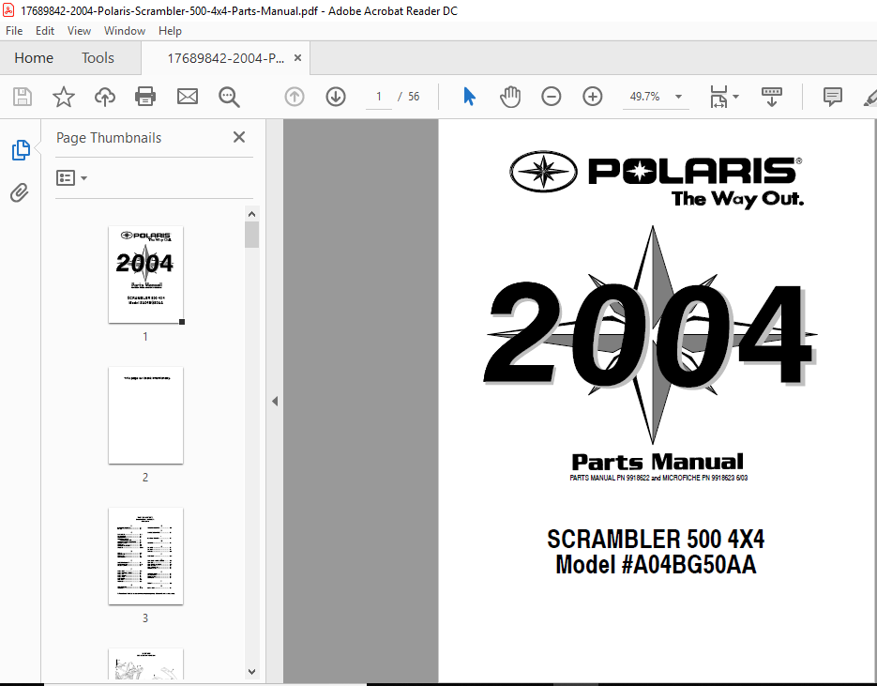The image size is (877, 686).
Task: Print the document using printer icon
Action: [145, 97]
